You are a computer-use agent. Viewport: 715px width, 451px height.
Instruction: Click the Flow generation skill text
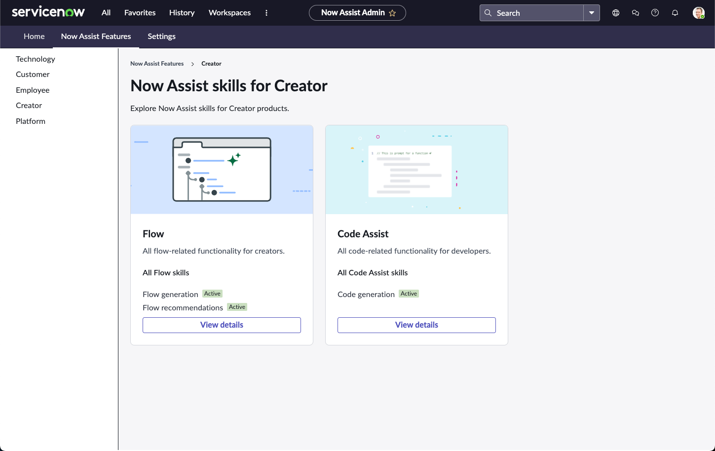(170, 295)
